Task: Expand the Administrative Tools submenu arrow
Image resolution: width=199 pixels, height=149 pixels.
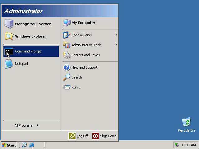Action: coord(116,45)
